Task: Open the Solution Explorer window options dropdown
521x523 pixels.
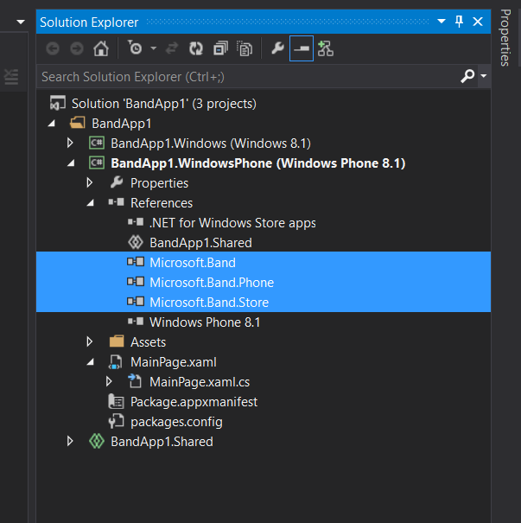Action: 442,22
